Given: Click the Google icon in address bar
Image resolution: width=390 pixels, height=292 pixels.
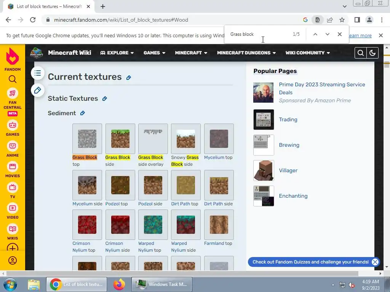Looking at the screenshot, I should click(305, 20).
